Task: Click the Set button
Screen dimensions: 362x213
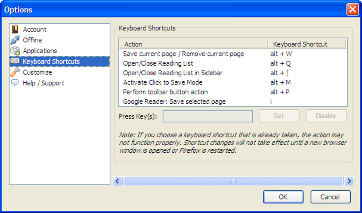Action: tap(279, 116)
